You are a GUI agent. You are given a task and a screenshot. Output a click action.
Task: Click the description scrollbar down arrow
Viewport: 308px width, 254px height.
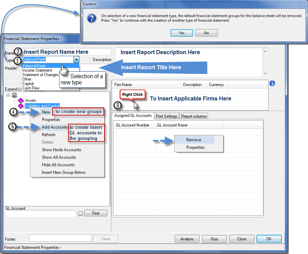(x=265, y=74)
